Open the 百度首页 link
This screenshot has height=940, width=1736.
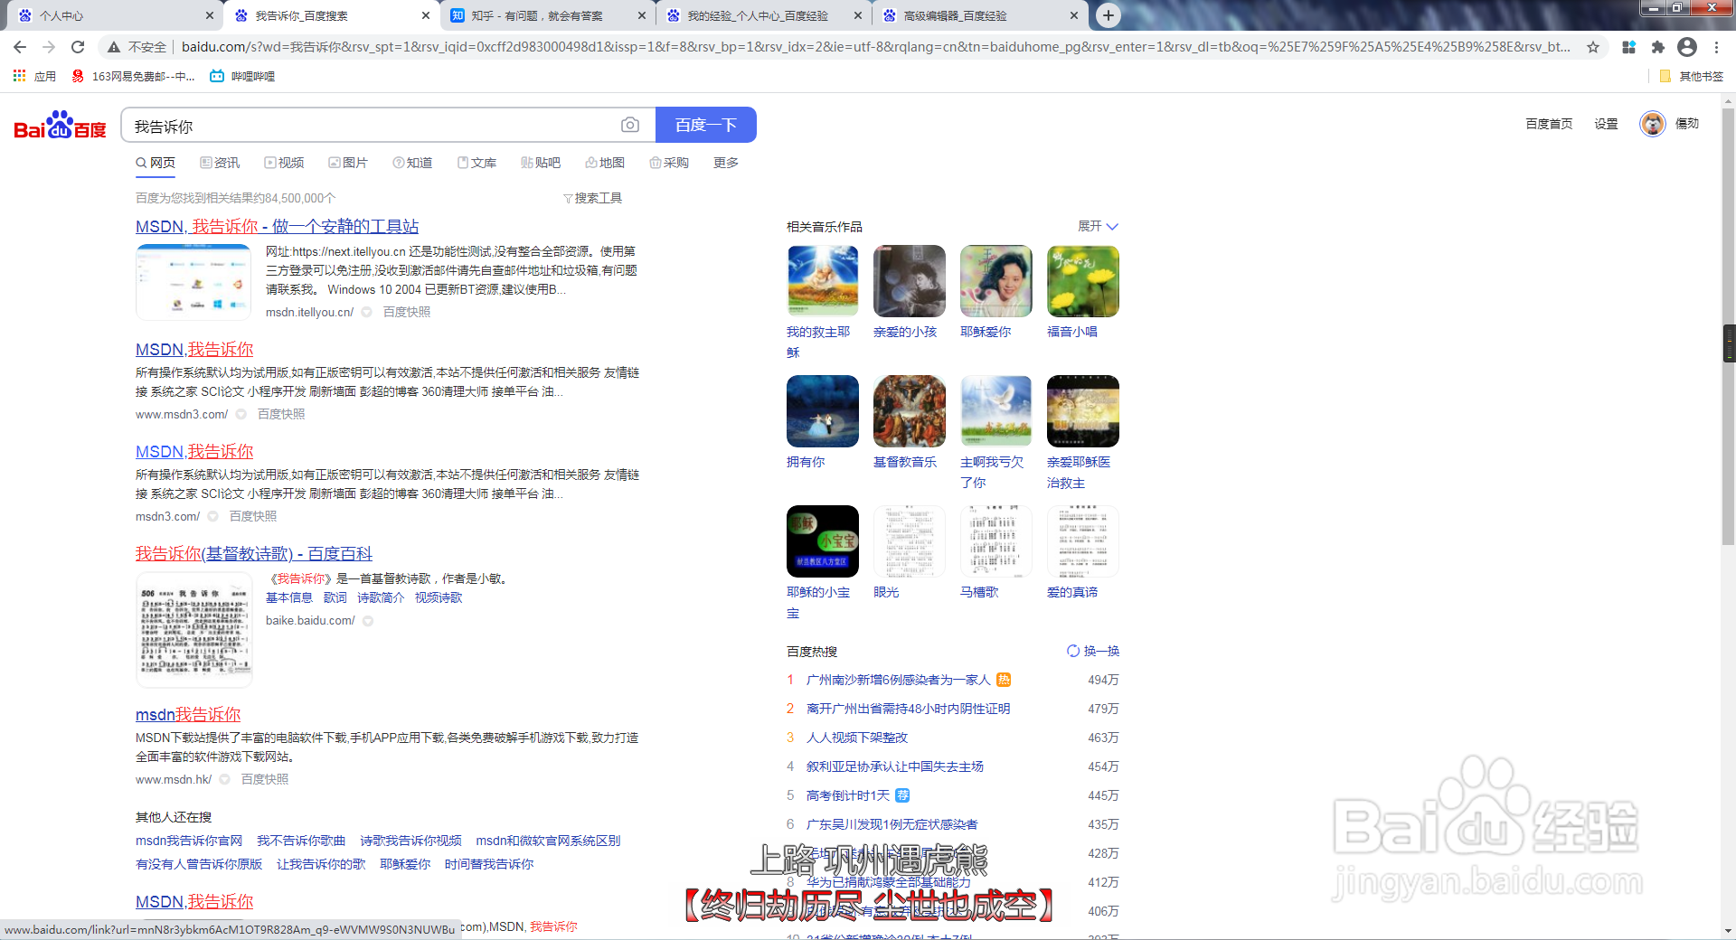pyautogui.click(x=1549, y=124)
